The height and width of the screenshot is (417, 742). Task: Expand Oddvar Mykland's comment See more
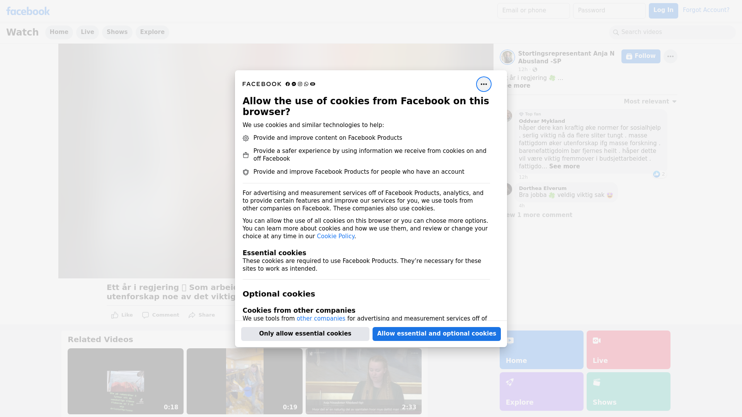click(564, 166)
